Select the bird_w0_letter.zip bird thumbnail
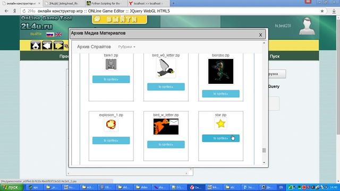This screenshot has width=340, height=191. coord(166,68)
